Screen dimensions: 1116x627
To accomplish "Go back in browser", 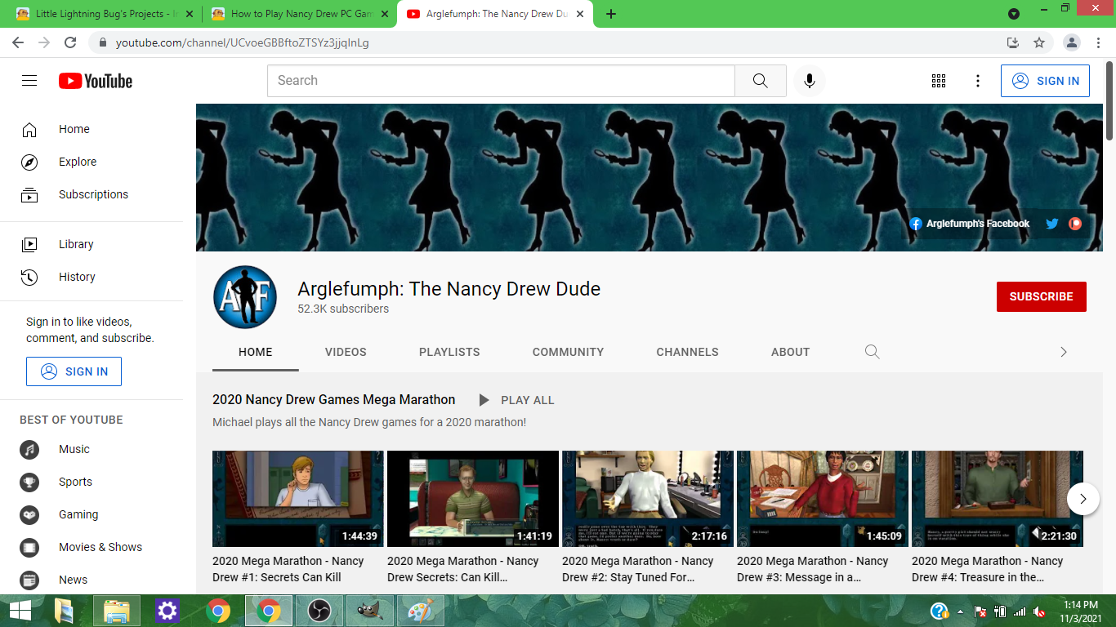I will [x=18, y=42].
